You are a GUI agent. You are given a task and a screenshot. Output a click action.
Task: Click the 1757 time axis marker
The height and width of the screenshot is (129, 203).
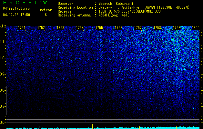tap(138, 28)
